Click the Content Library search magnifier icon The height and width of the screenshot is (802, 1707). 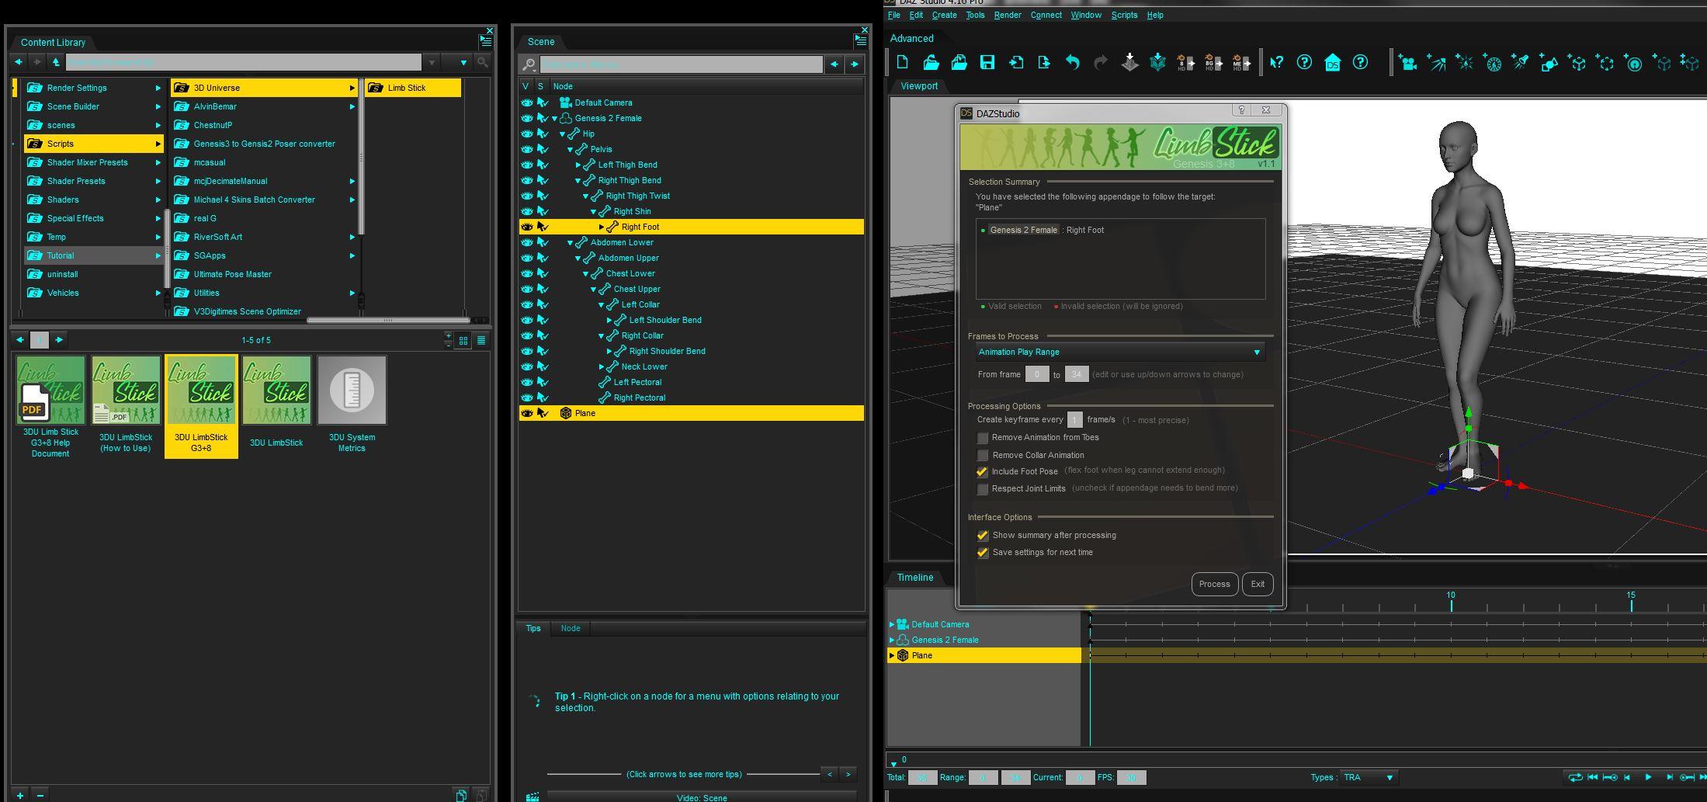(482, 62)
